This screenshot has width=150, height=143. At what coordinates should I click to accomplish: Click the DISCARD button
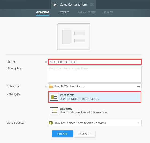tap(85, 134)
